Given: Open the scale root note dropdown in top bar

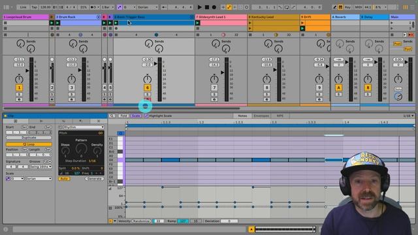Looking at the screenshot, I should tap(129, 7).
